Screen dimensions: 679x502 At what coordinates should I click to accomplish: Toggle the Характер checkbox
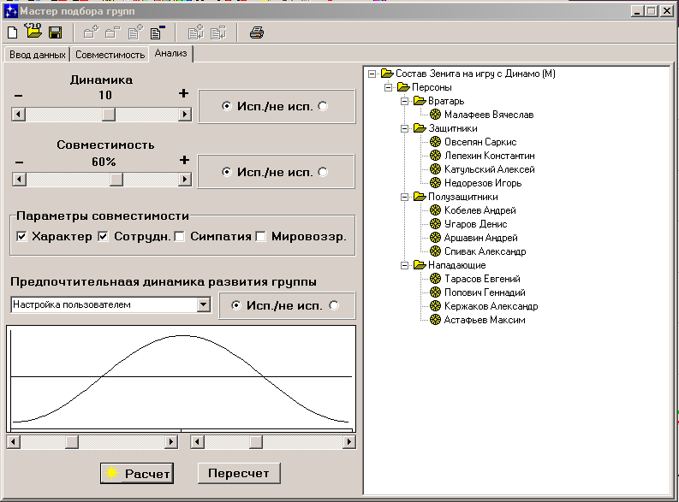tap(21, 236)
